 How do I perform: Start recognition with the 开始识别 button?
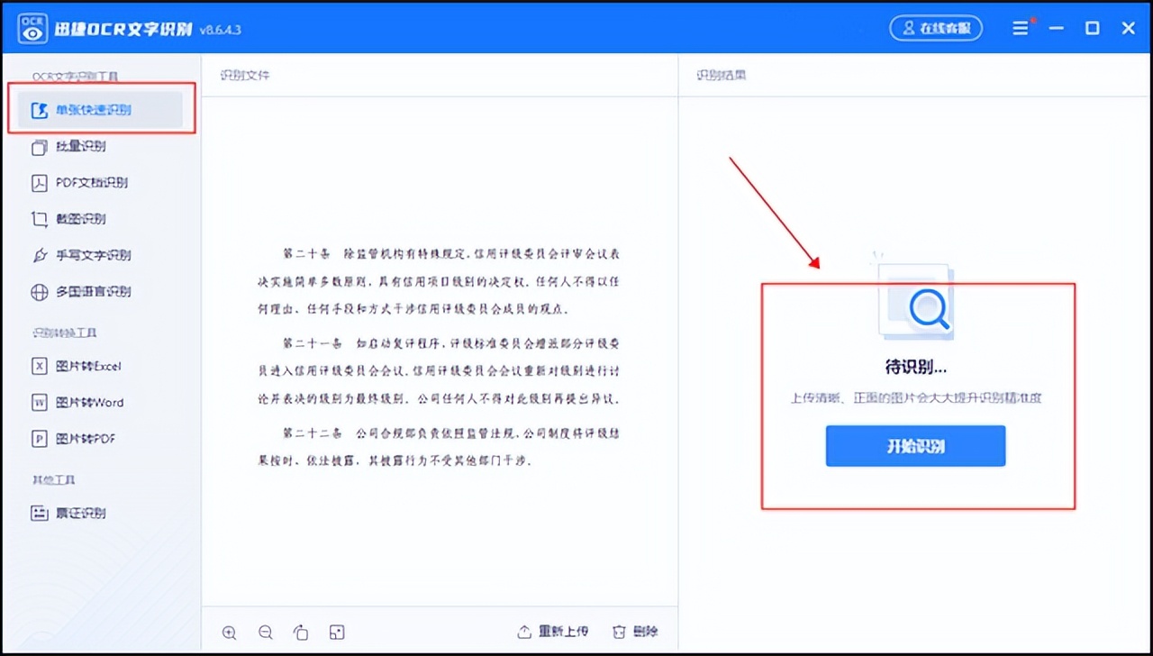click(x=915, y=445)
